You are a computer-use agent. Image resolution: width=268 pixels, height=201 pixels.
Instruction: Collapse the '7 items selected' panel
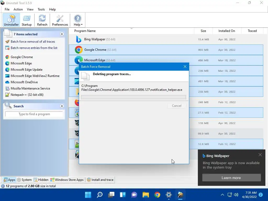62,34
